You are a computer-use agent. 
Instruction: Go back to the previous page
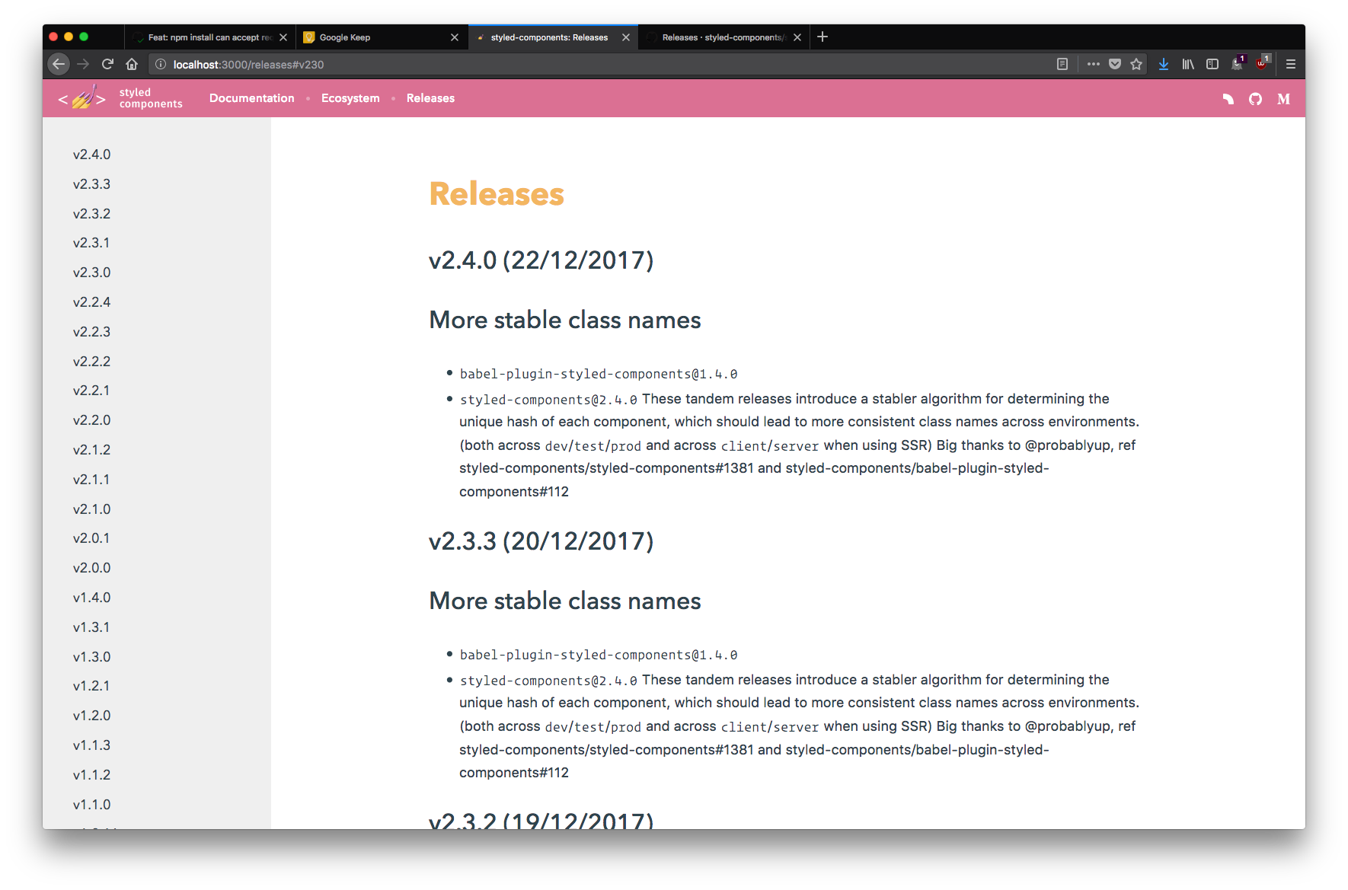(x=59, y=65)
